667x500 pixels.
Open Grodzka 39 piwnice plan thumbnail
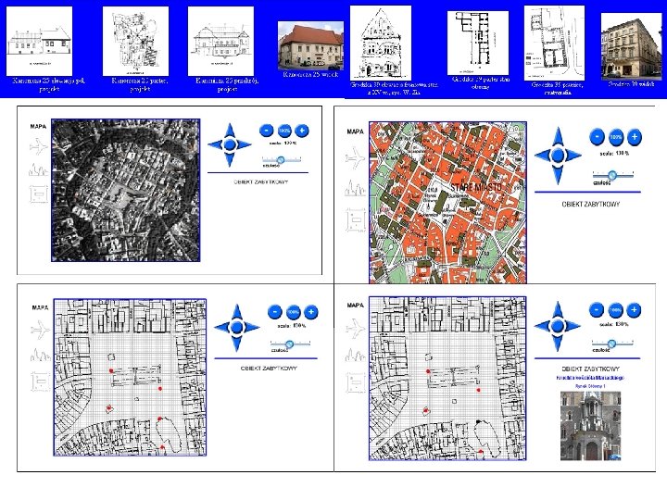tap(554, 43)
